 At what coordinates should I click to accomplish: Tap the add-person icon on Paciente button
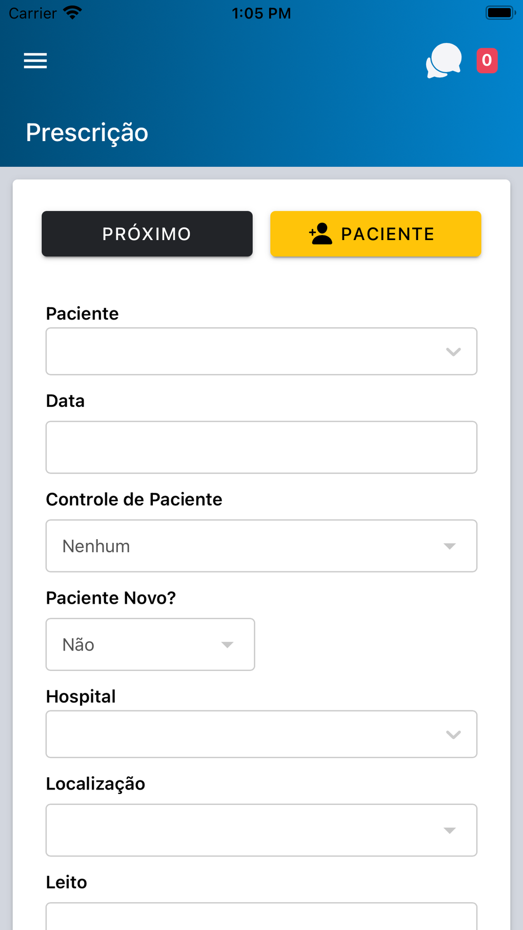tap(321, 234)
